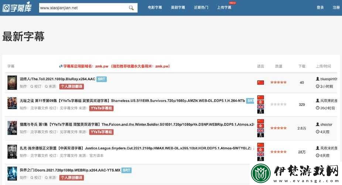Open 异界之门/Doors.2021 subtitle entry

click(70, 170)
